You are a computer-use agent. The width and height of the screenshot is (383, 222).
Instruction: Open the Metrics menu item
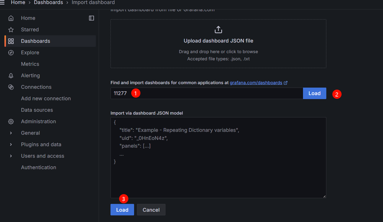coord(30,64)
